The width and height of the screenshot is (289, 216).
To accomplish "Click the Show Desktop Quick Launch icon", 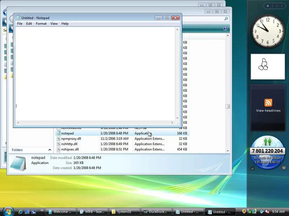I will (27, 212).
